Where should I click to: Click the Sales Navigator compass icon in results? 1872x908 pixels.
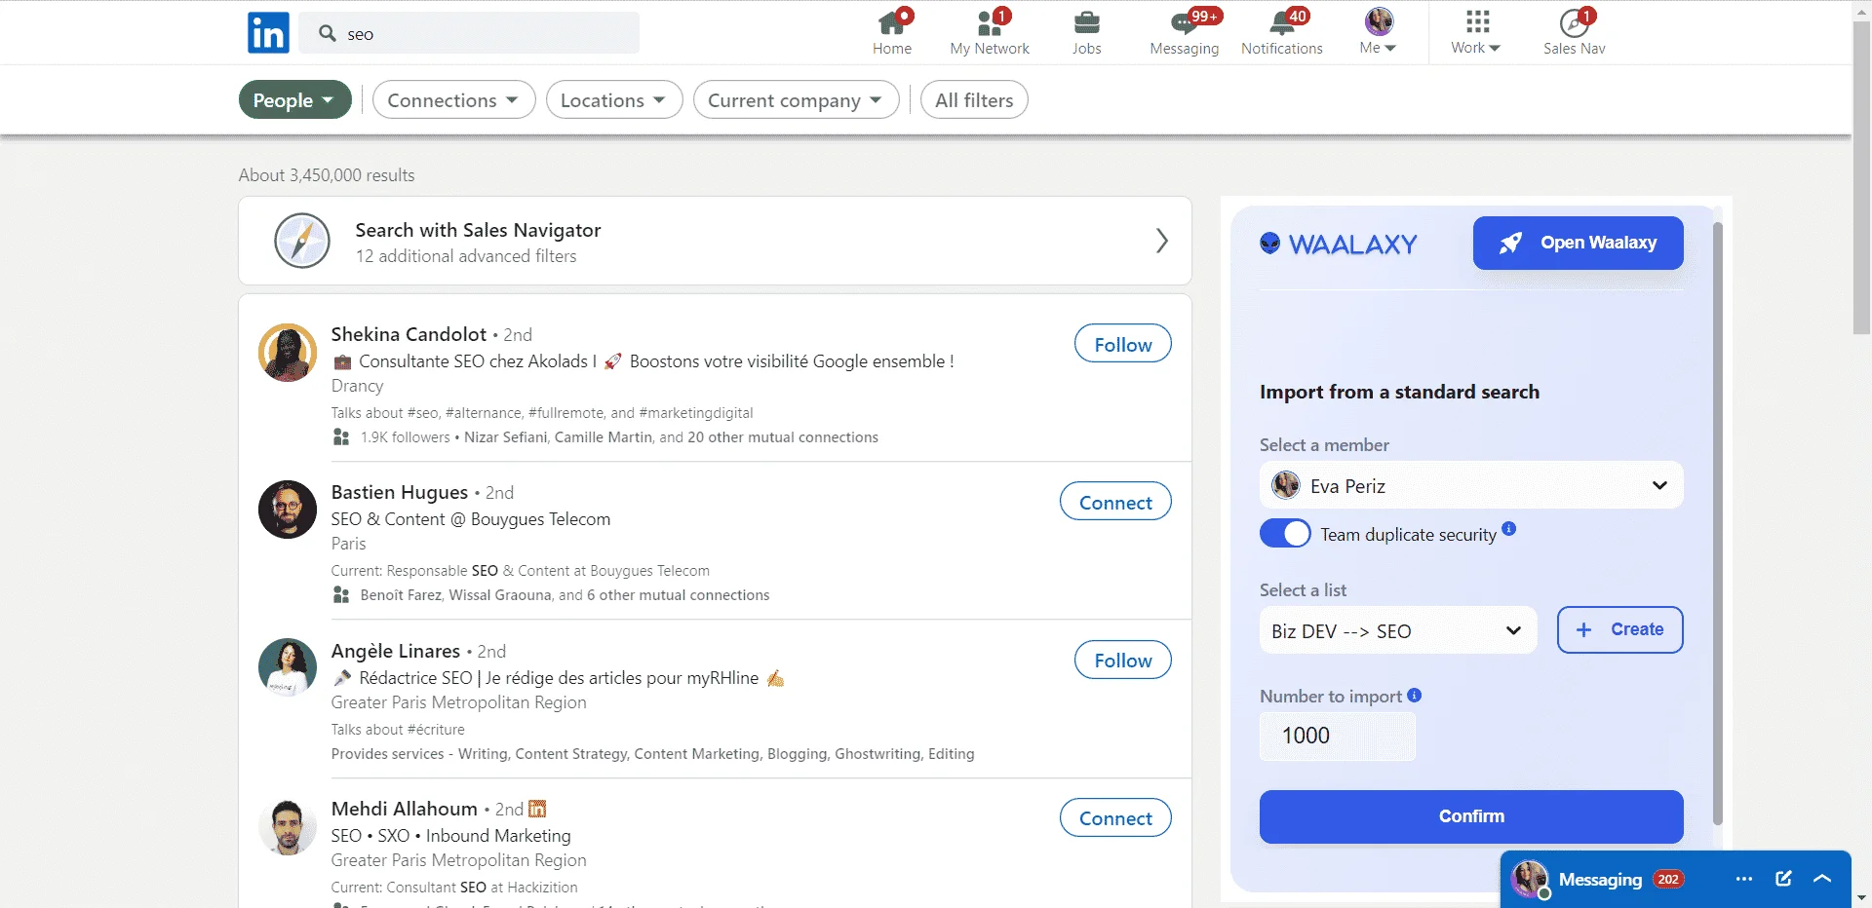coord(302,241)
